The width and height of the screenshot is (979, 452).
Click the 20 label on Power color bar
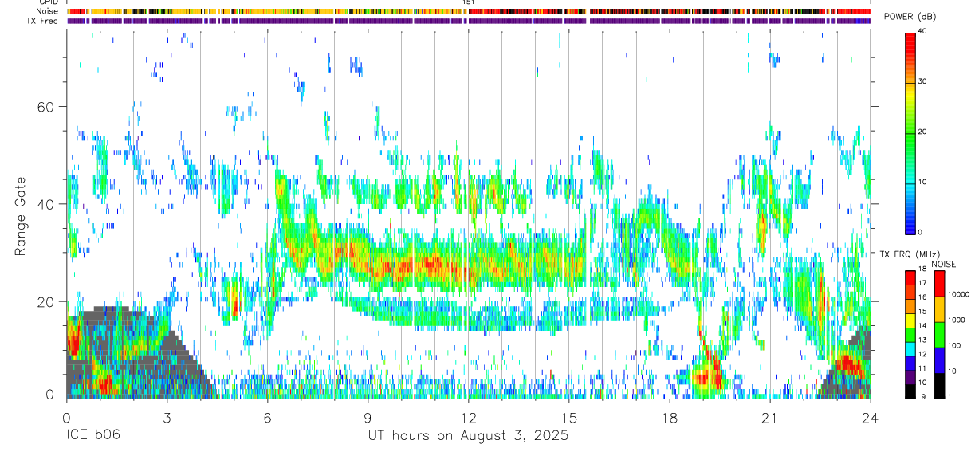[x=923, y=132]
